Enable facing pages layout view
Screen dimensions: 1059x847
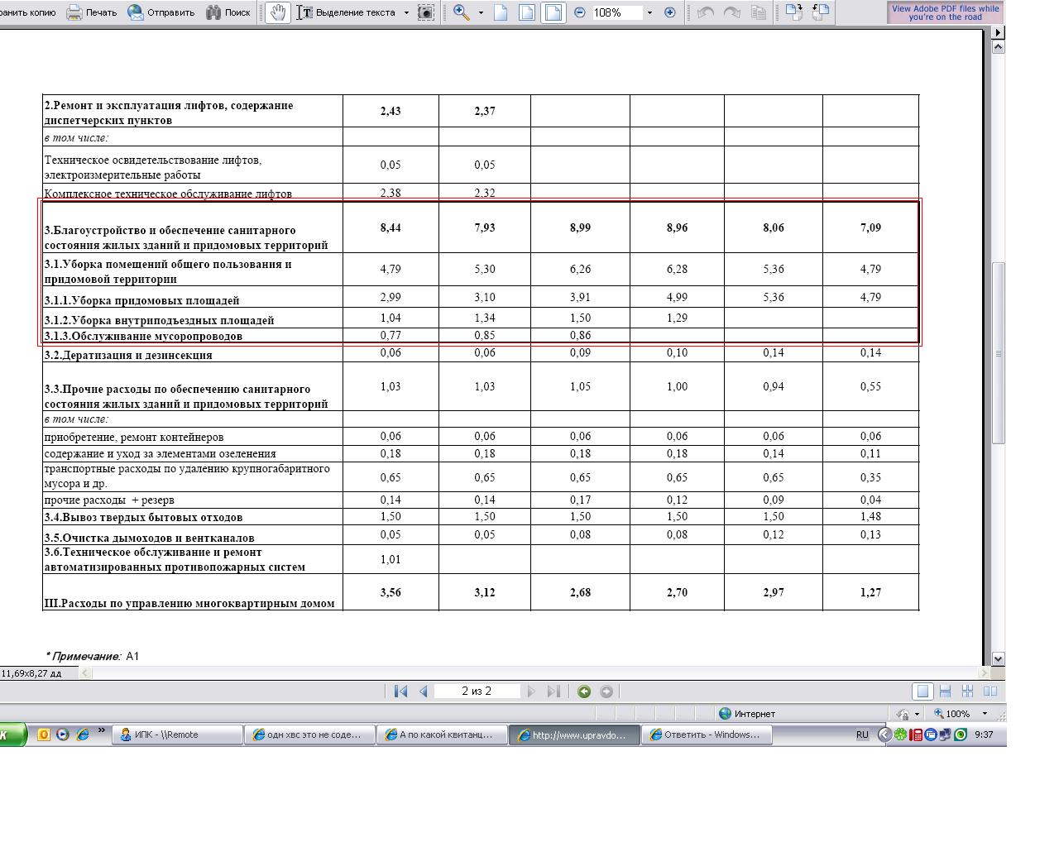tap(990, 691)
